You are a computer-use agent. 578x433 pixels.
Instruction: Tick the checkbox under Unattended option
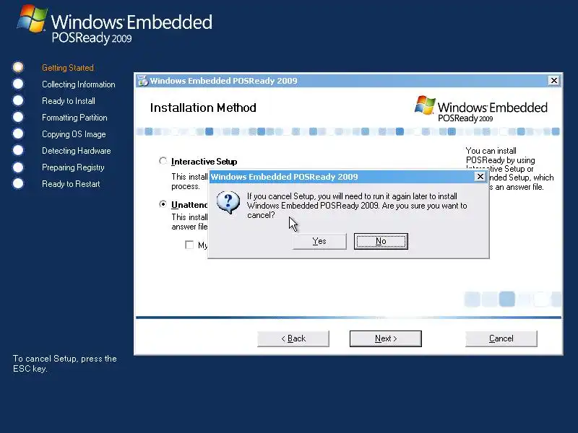(x=189, y=245)
